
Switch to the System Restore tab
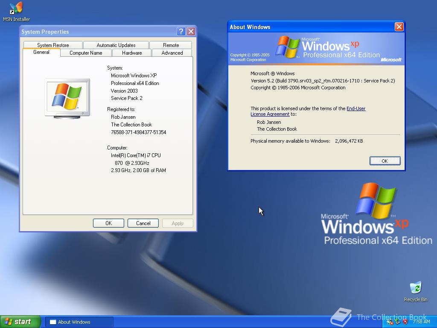click(53, 45)
